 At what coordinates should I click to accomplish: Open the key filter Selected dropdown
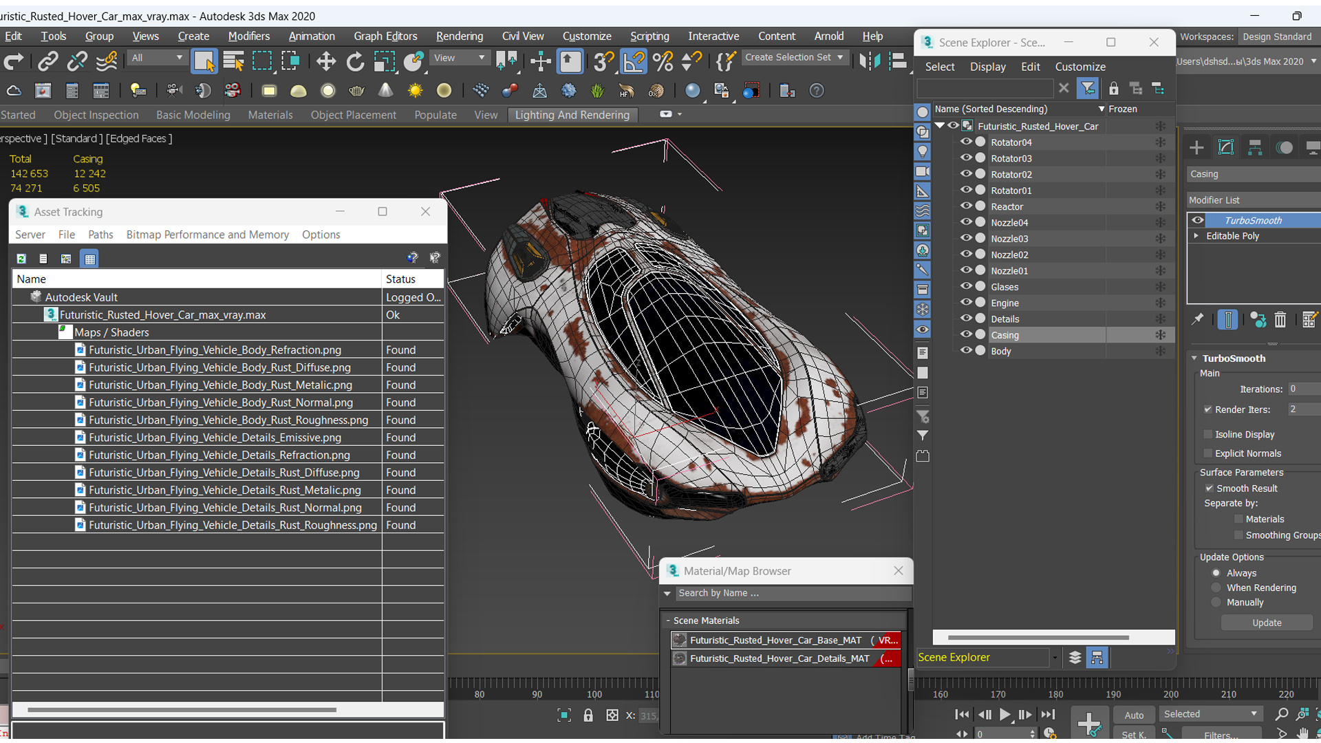click(x=1210, y=714)
